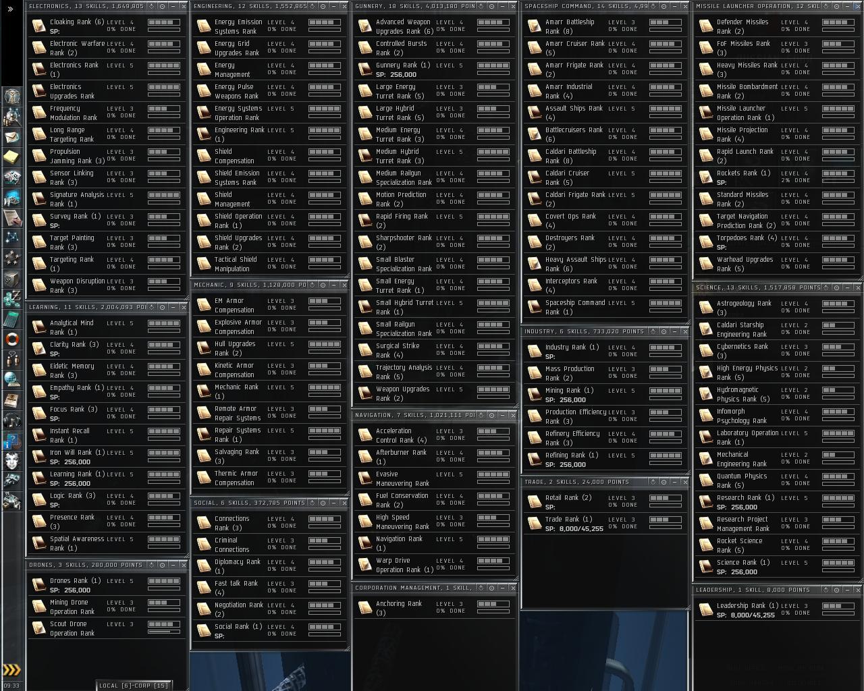Pin the Spaceship Command skills window

pyautogui.click(x=664, y=5)
